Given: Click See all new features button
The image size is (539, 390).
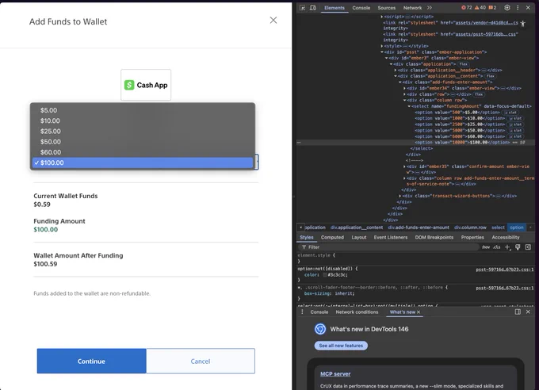Looking at the screenshot, I should 341,346.
